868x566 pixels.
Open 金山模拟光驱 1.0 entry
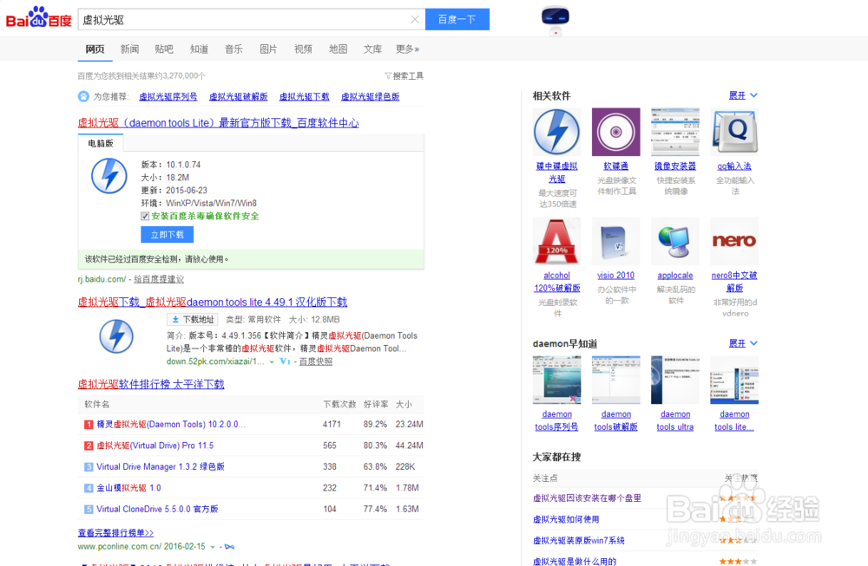128,487
